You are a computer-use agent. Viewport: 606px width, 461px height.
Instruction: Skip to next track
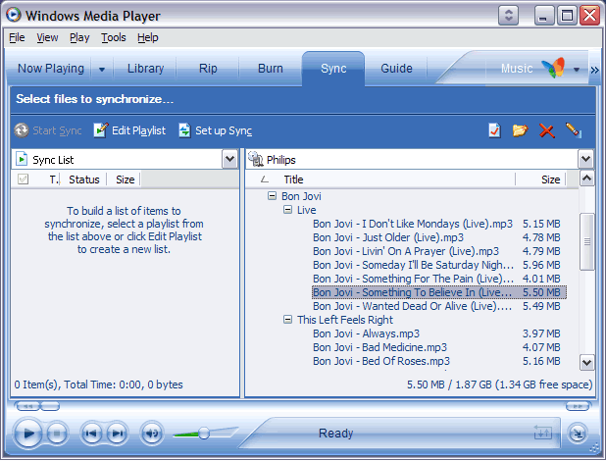click(117, 434)
